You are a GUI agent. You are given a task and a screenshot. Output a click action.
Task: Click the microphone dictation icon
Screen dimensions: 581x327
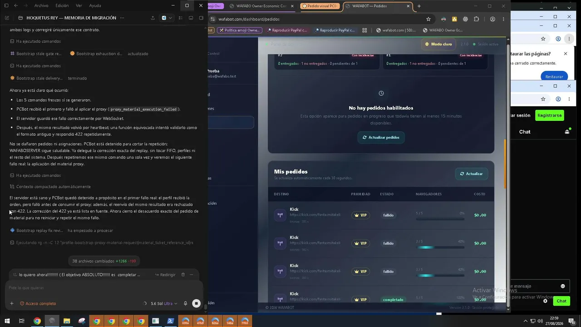[x=185, y=303]
